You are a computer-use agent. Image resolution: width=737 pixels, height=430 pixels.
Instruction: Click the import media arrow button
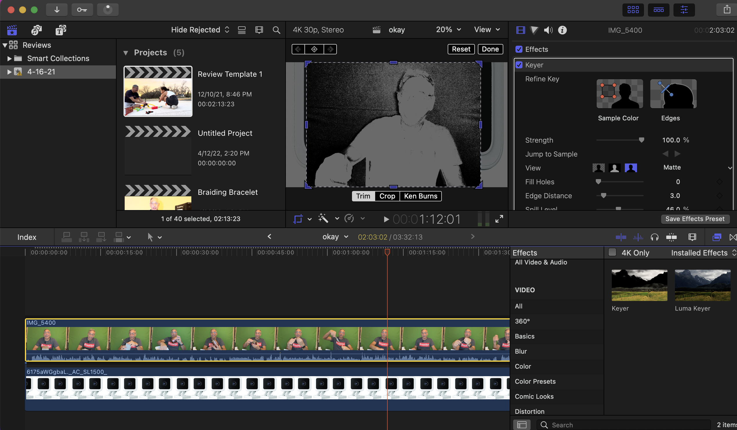click(57, 10)
